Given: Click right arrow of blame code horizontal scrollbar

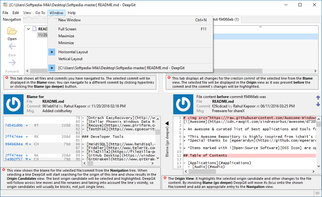Looking at the screenshot, I should pyautogui.click(x=153, y=163).
